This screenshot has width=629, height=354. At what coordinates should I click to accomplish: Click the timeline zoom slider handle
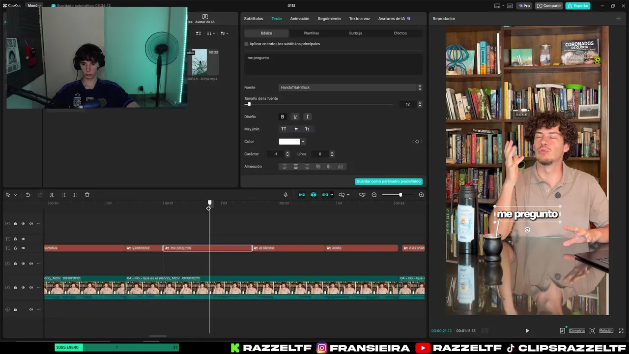coord(400,195)
